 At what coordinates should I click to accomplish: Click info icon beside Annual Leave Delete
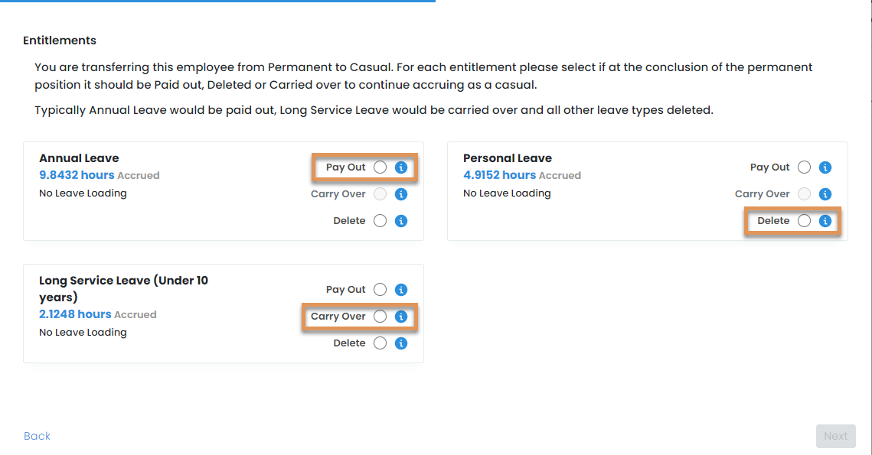point(400,221)
